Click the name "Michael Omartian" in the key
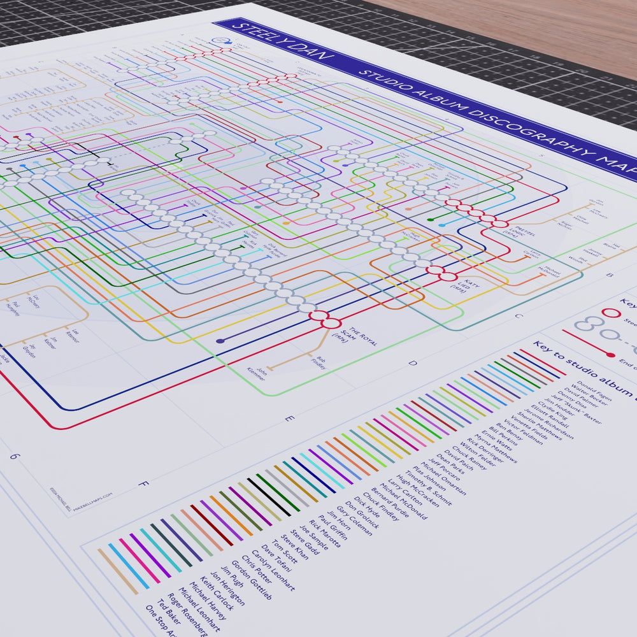The height and width of the screenshot is (637, 637). (x=443, y=478)
